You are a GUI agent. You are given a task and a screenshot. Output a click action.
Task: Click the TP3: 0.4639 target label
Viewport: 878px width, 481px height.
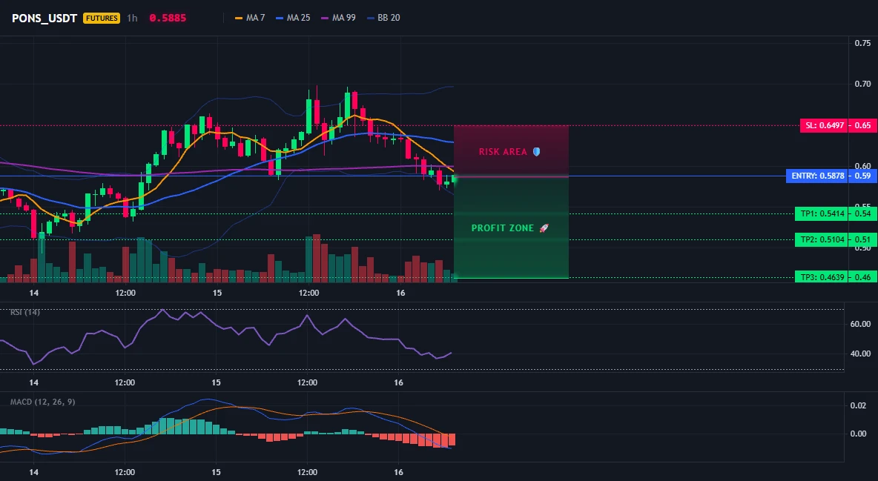coord(822,277)
